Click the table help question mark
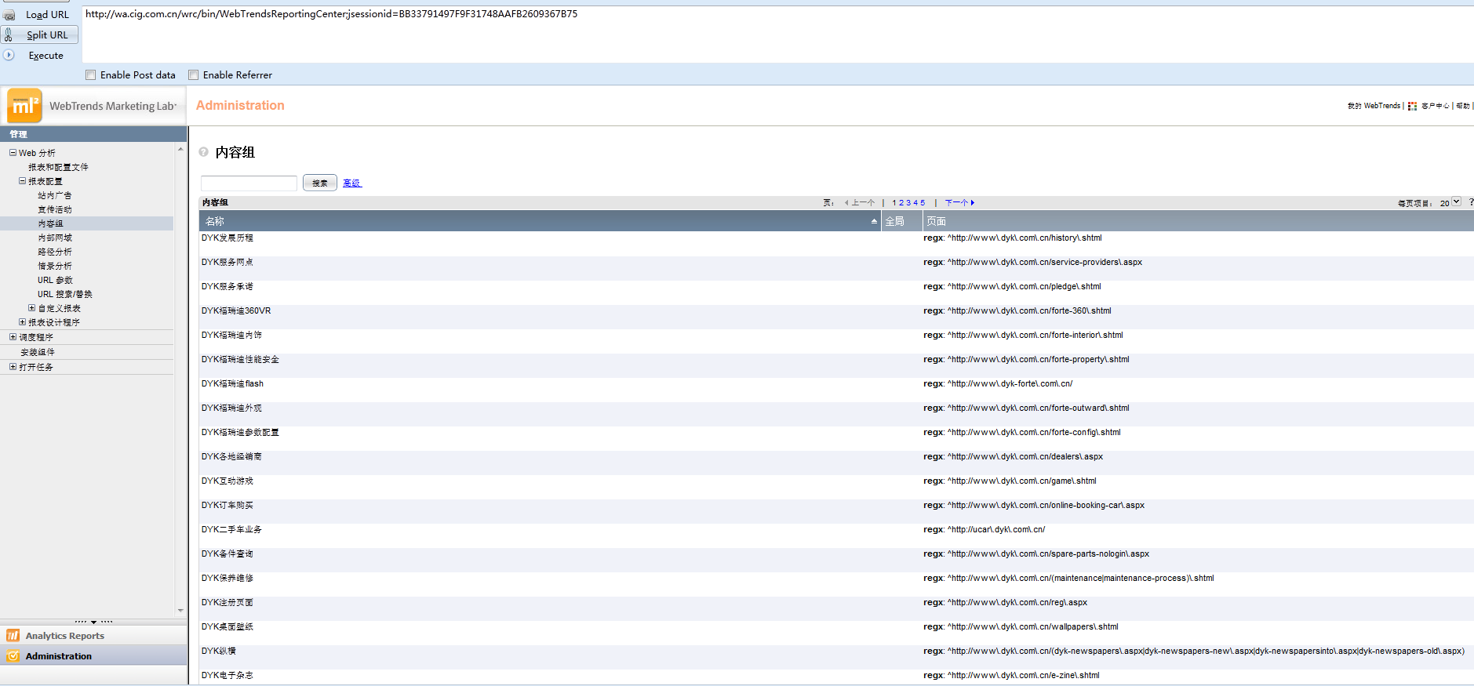 click(1471, 201)
